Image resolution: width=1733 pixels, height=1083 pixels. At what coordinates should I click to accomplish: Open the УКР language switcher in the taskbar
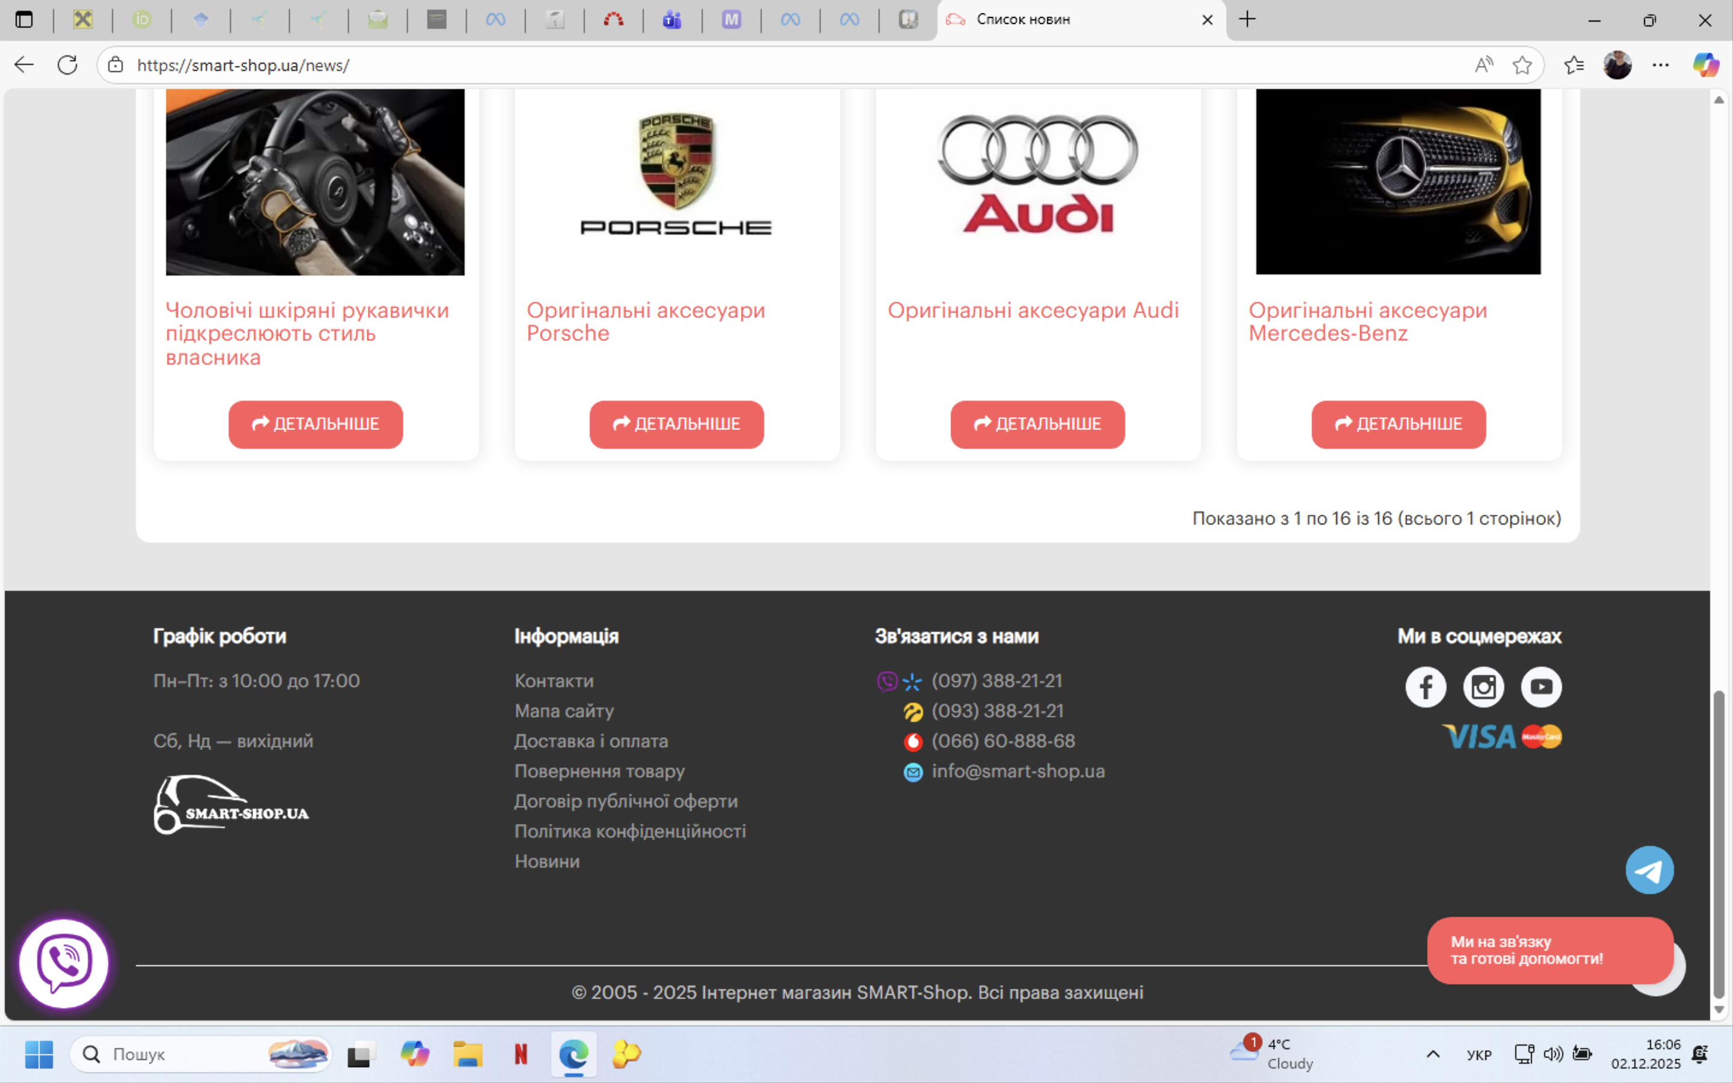(x=1479, y=1054)
